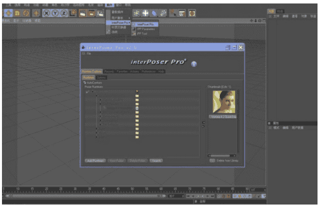Click the rightmost dark-circle toolbar icon

pos(192,13)
